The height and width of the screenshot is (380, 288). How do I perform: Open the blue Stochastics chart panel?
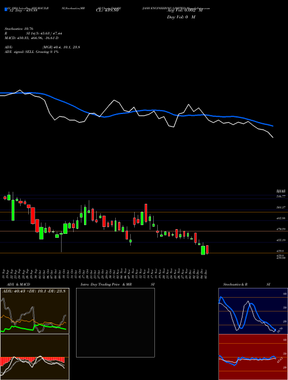tap(253, 311)
